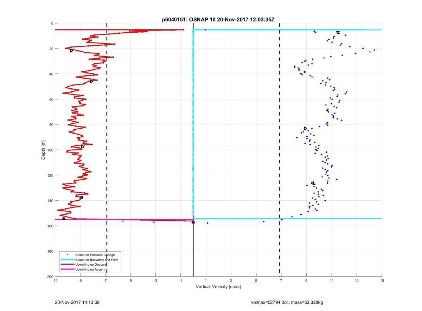Click y-axis tick label '140'
Screen dimensions: 422x311
pos(50,201)
